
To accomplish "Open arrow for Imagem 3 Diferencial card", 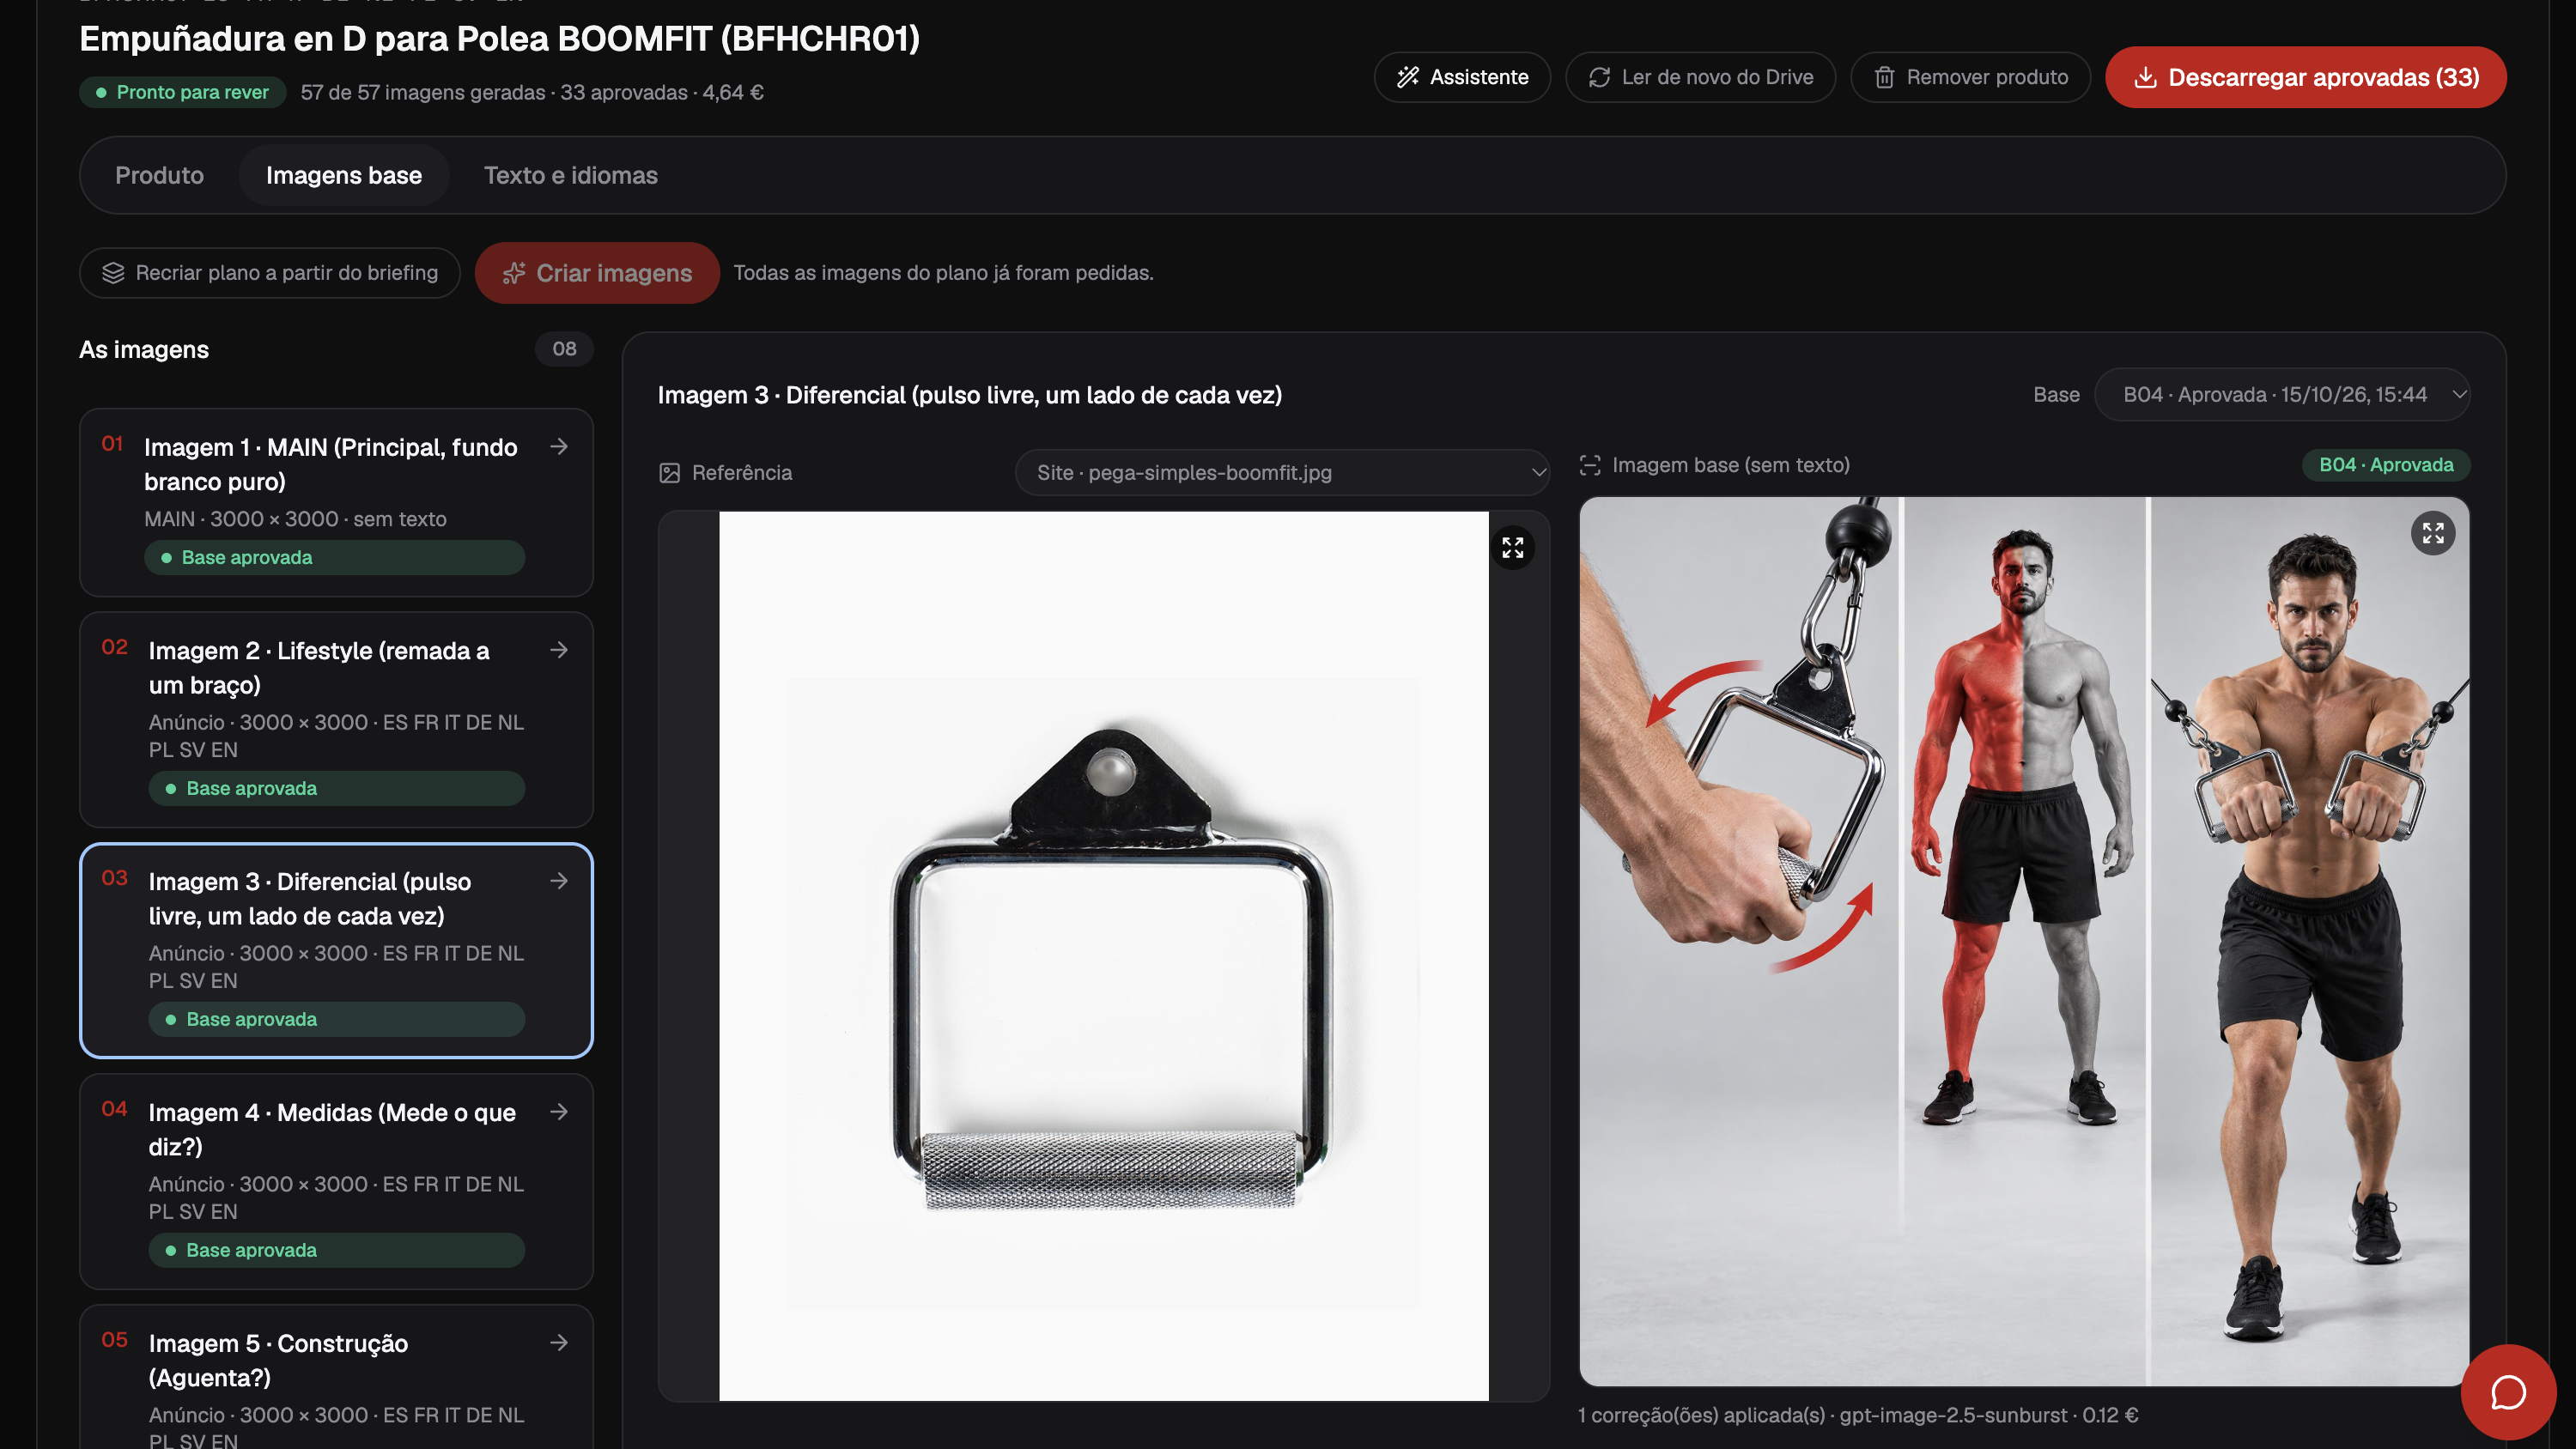I will tap(559, 881).
